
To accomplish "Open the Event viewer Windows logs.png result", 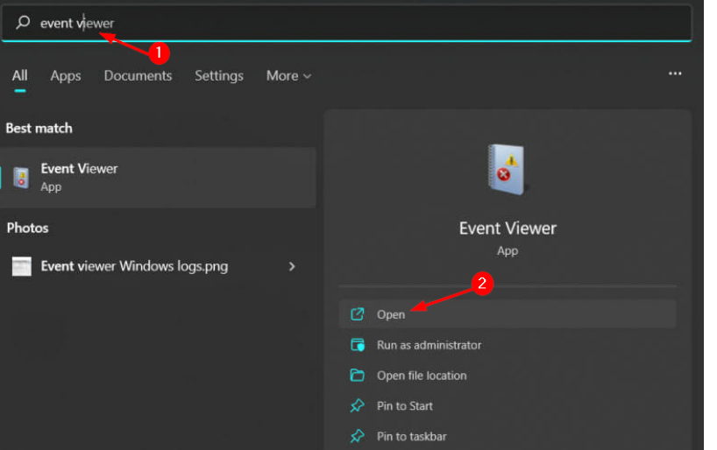I will coord(134,266).
